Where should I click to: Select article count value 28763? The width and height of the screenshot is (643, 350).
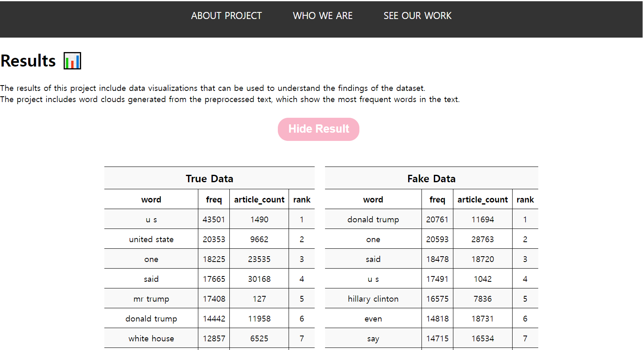[482, 239]
